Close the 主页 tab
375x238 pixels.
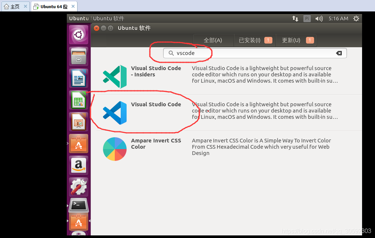click(25, 7)
